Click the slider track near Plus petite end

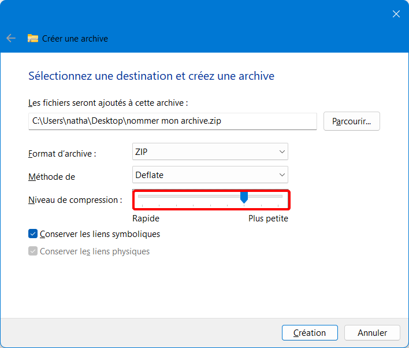point(274,196)
